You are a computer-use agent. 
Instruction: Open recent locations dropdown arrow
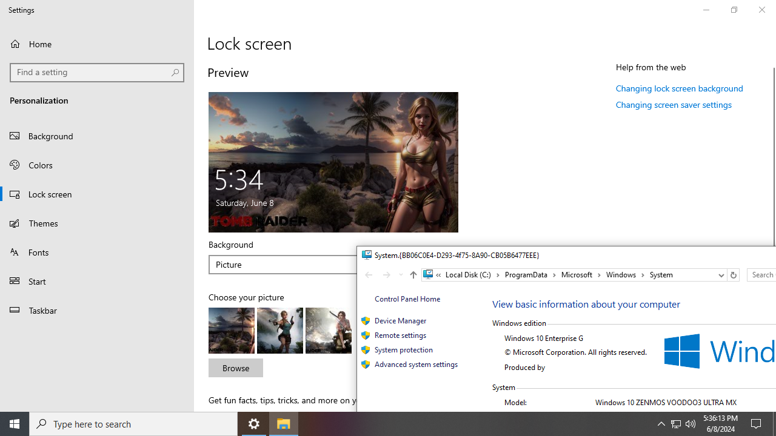point(401,275)
